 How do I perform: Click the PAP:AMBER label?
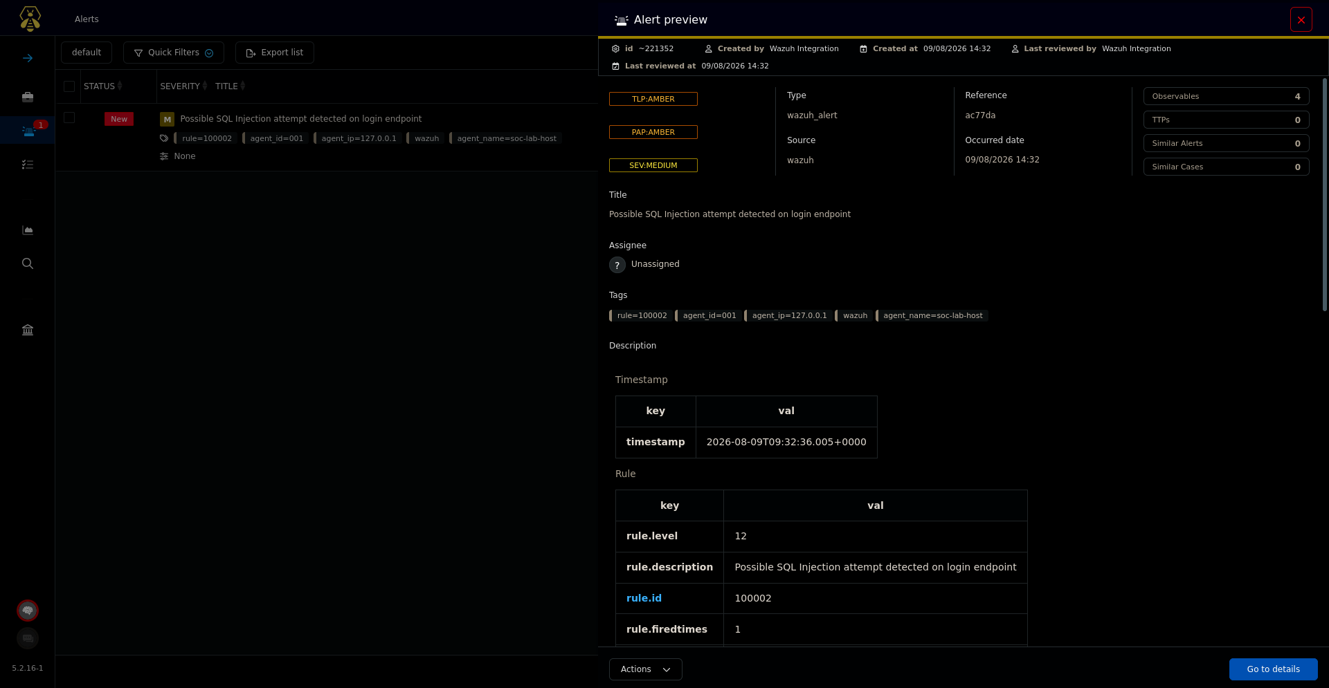point(653,132)
